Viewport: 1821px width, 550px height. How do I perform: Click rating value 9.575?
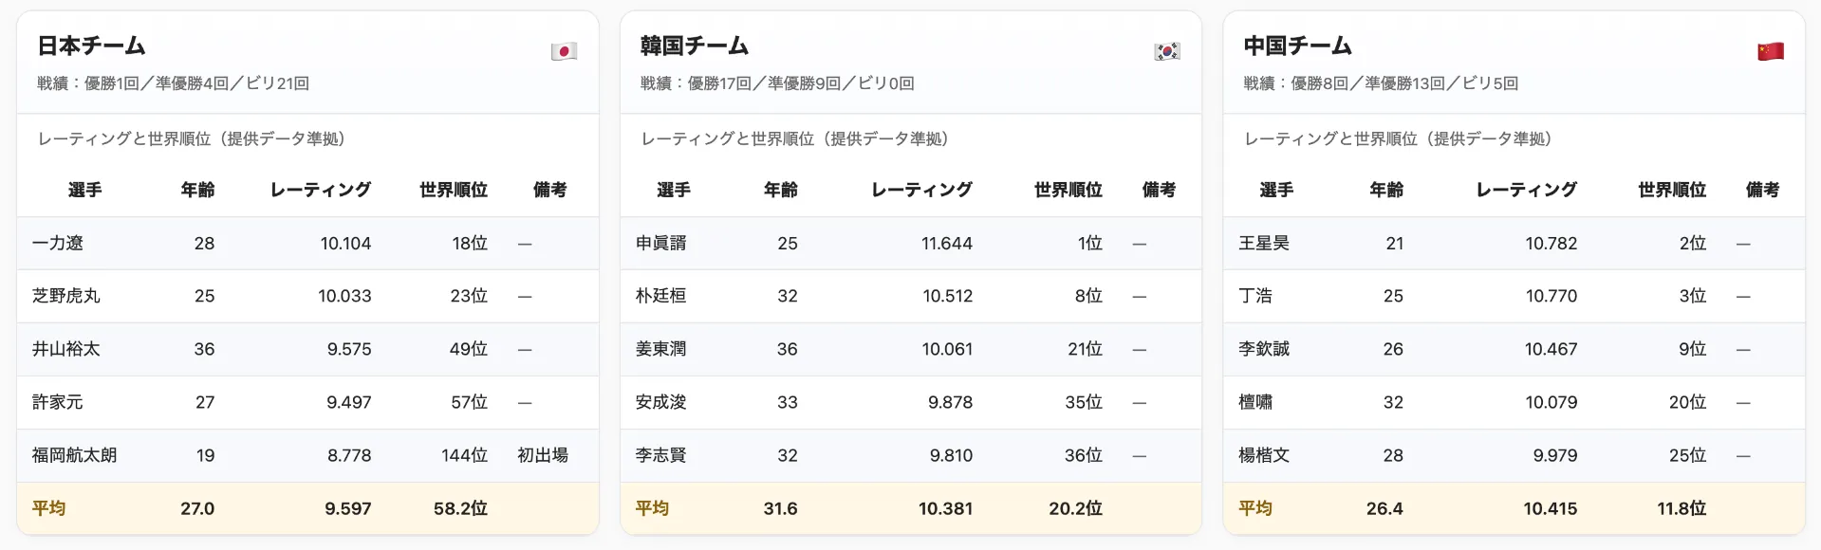tap(349, 350)
